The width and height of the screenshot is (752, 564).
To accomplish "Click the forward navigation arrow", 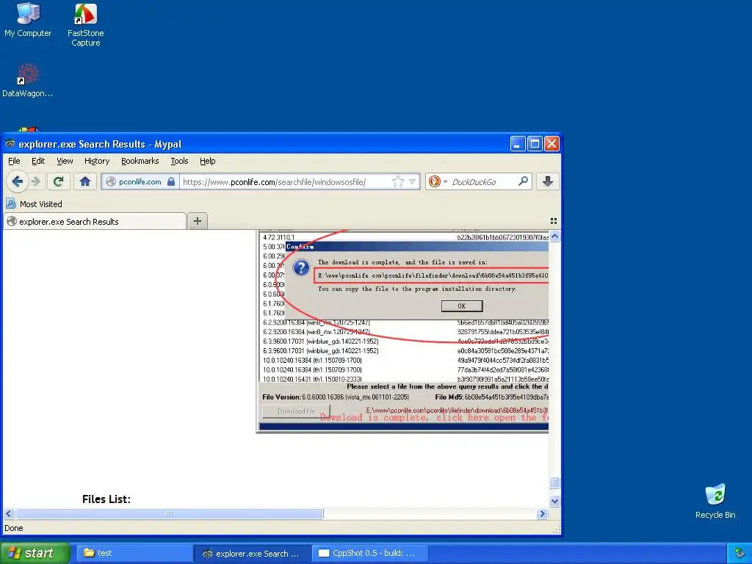I will [35, 182].
